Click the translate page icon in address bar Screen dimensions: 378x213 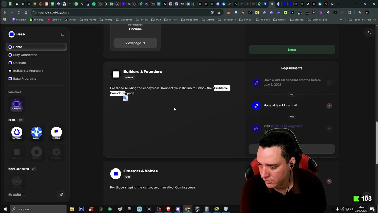tap(212, 12)
